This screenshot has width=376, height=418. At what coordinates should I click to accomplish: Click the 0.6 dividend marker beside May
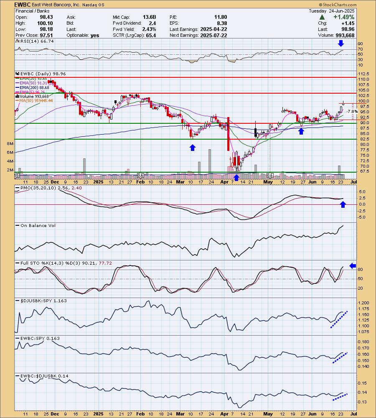pyautogui.click(x=270, y=175)
